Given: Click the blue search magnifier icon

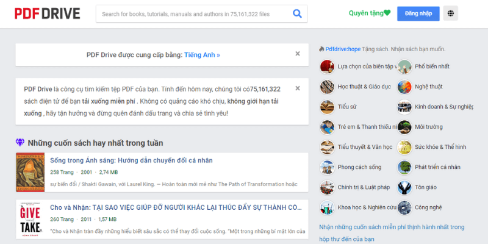Looking at the screenshot, I should pyautogui.click(x=297, y=13).
